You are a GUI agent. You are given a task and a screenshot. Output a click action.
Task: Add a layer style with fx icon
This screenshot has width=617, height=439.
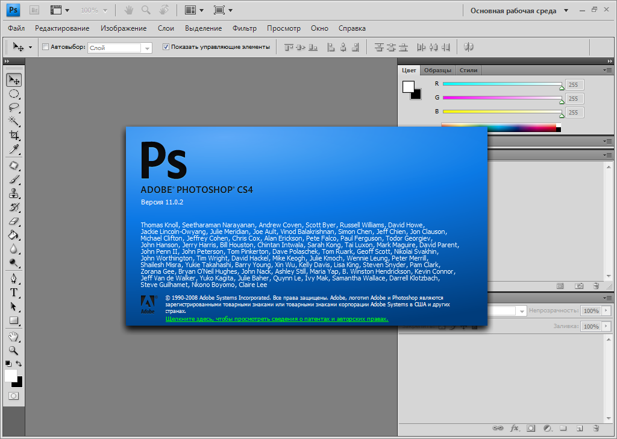point(515,428)
